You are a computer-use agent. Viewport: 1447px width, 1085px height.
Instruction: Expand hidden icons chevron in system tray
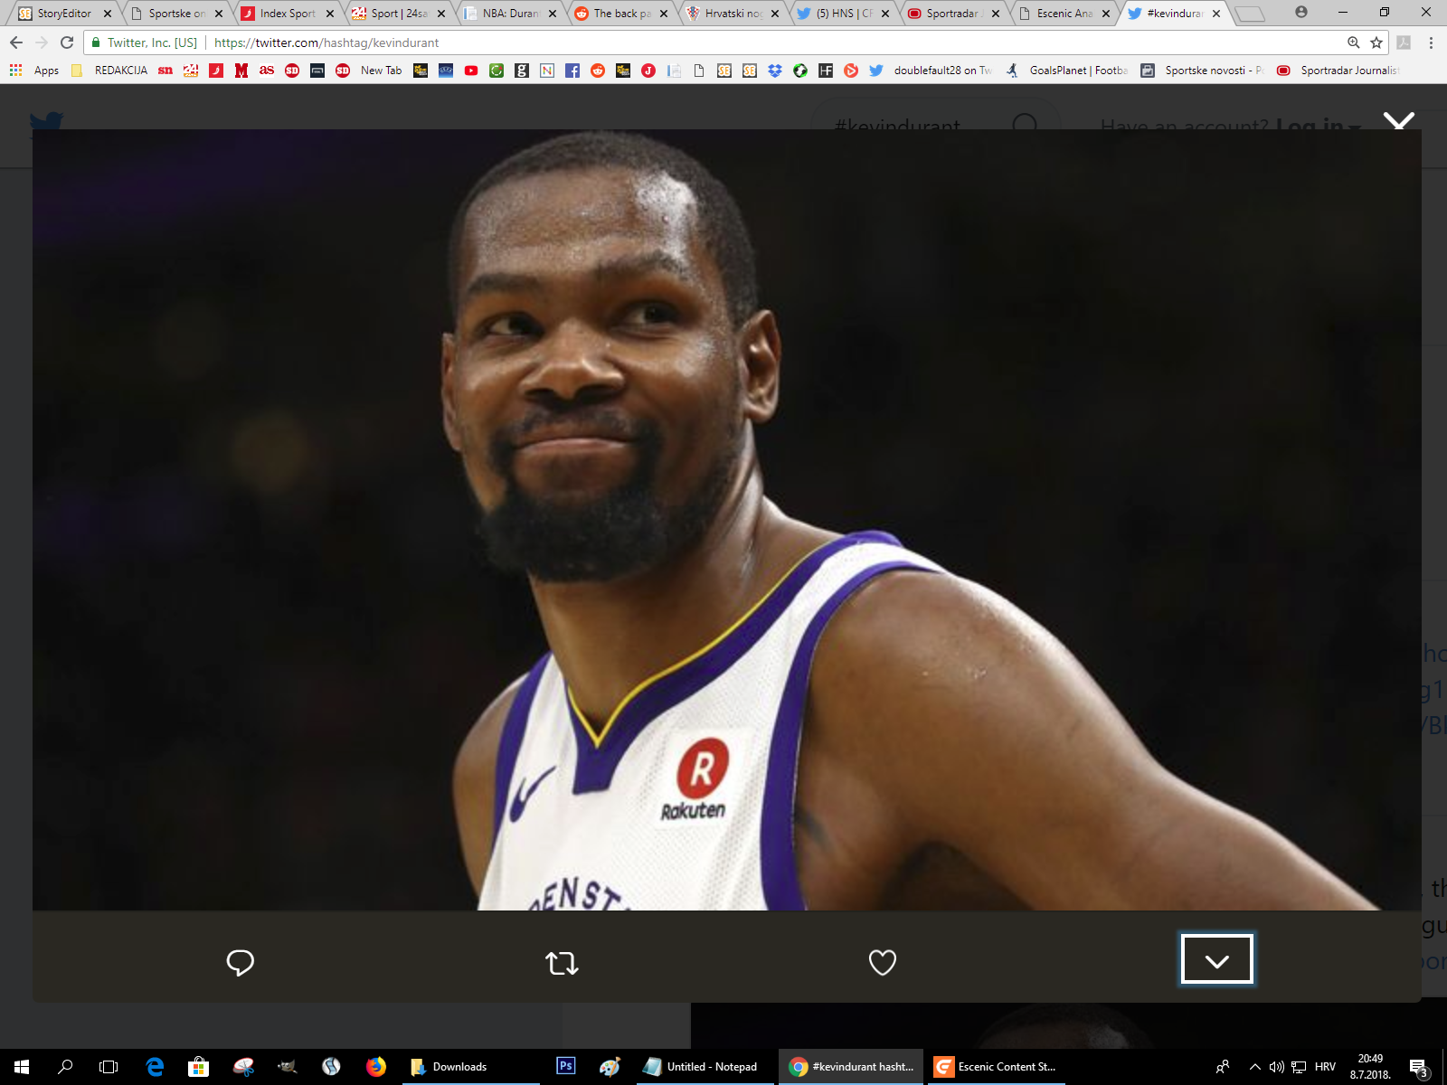coord(1255,1067)
